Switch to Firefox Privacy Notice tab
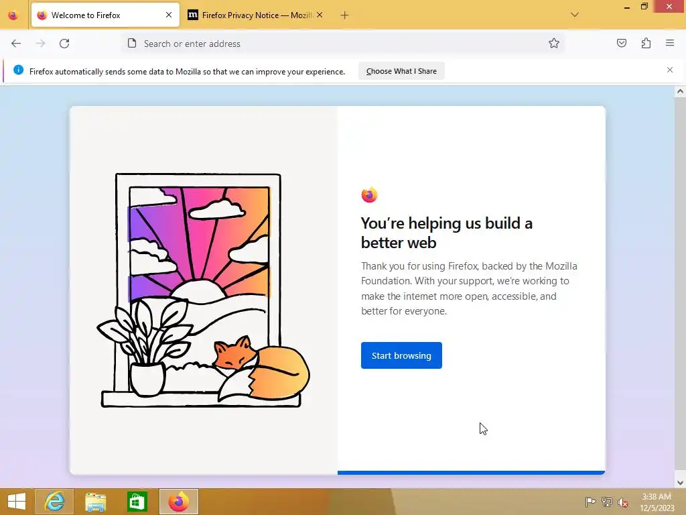 click(255, 15)
